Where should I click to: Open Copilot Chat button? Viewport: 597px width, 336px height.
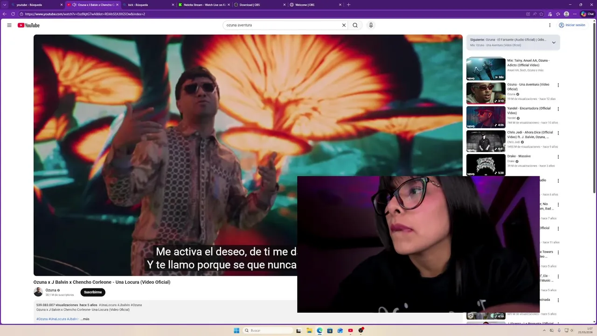tap(587, 14)
